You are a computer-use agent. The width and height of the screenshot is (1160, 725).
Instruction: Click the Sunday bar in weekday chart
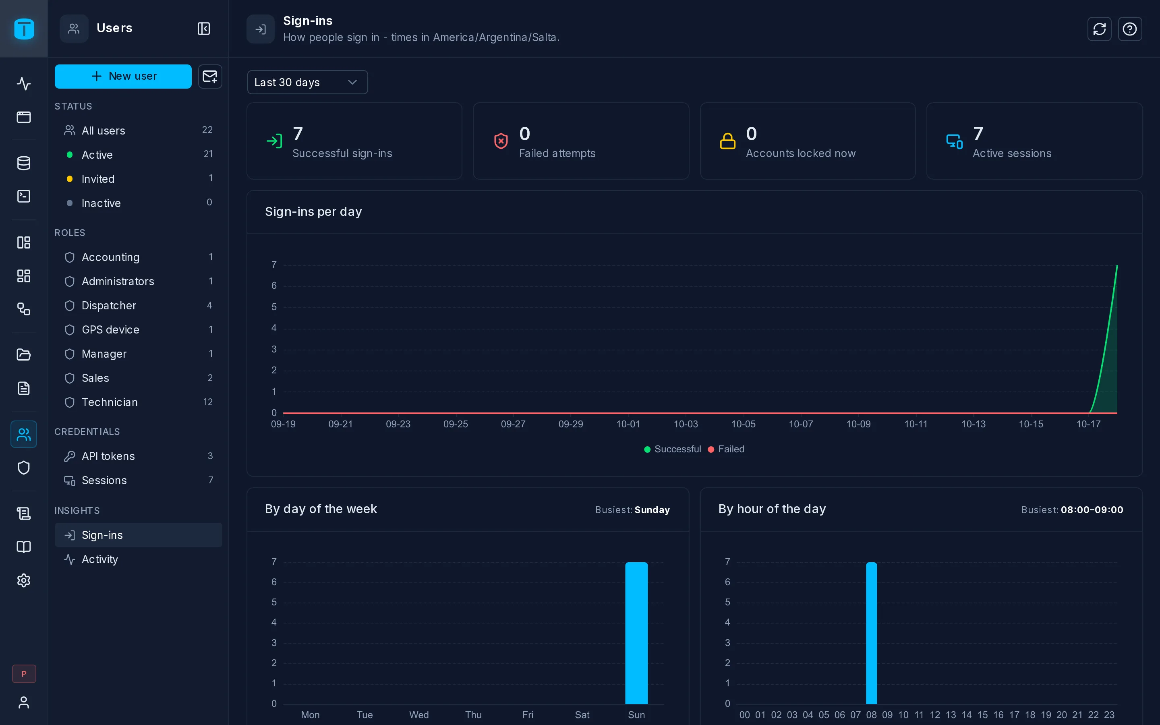pyautogui.click(x=636, y=633)
